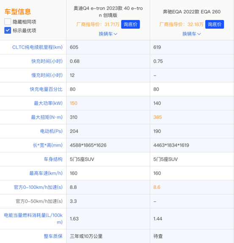Viewport: 234px width, 243px height.
Task: Click the chevron next to 奔驰 换辆车
Action: coord(199,34)
